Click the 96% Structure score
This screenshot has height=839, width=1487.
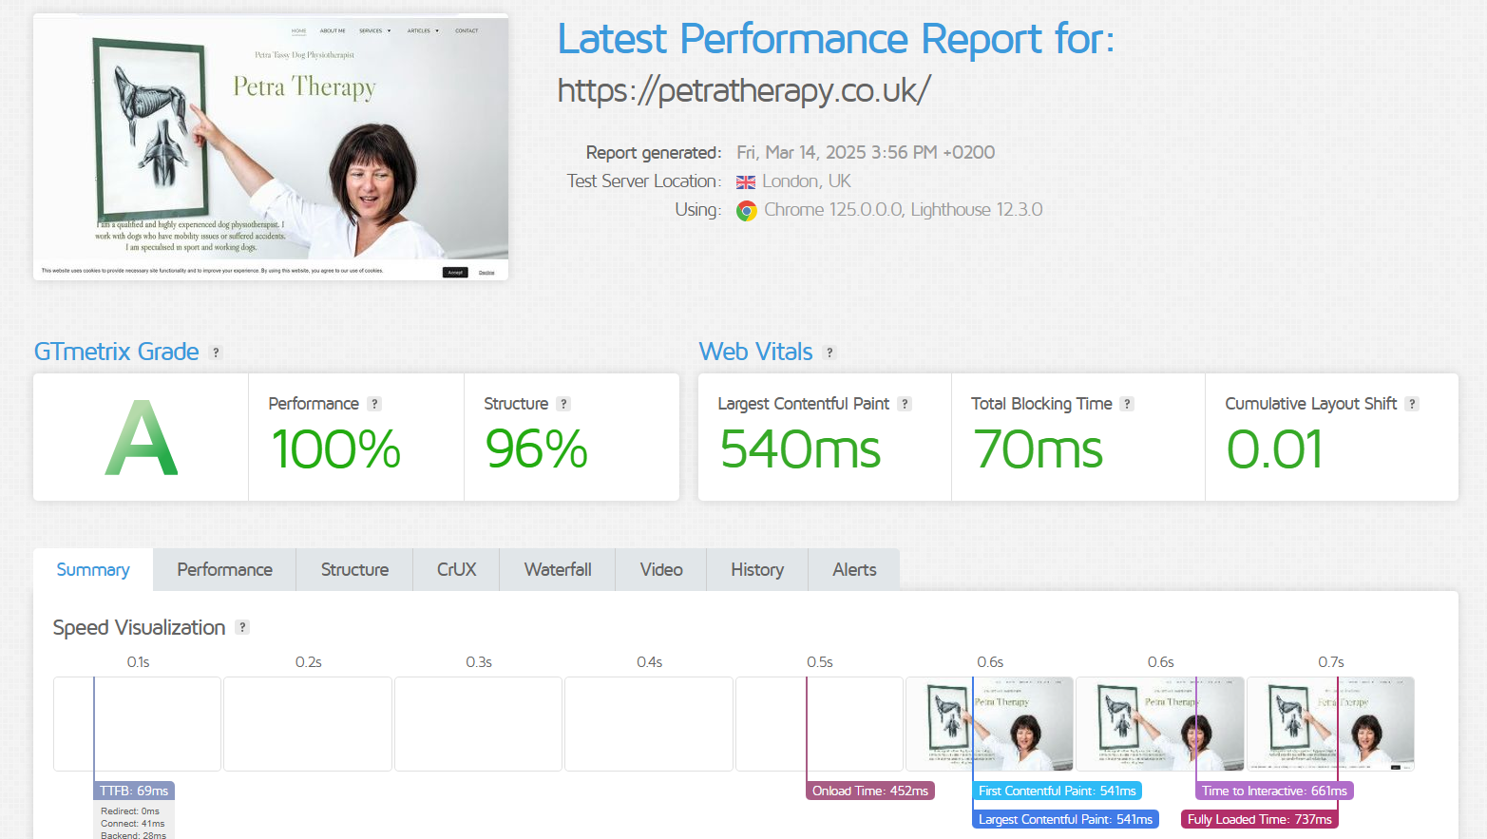tap(537, 449)
